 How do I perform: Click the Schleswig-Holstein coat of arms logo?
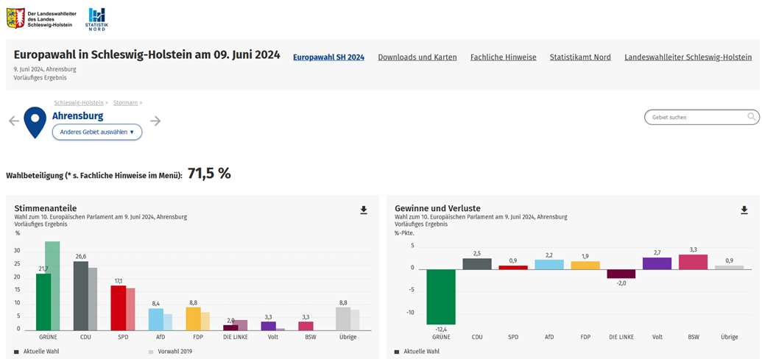coord(15,18)
